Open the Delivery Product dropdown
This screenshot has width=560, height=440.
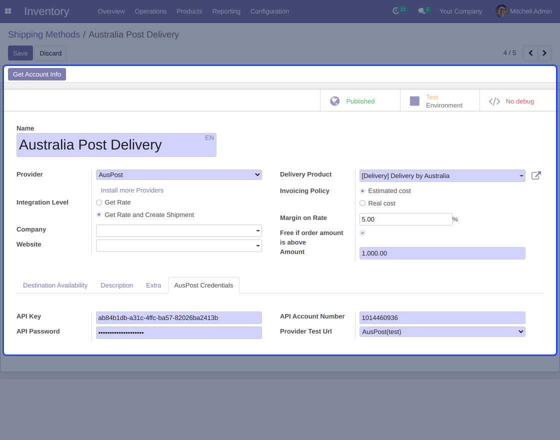442,175
